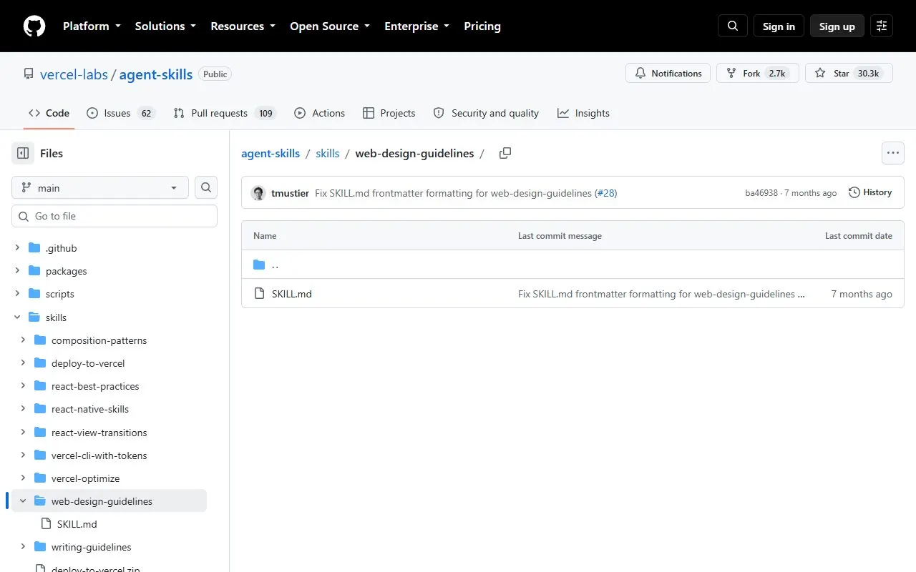Switch to the Code tab

(x=49, y=113)
